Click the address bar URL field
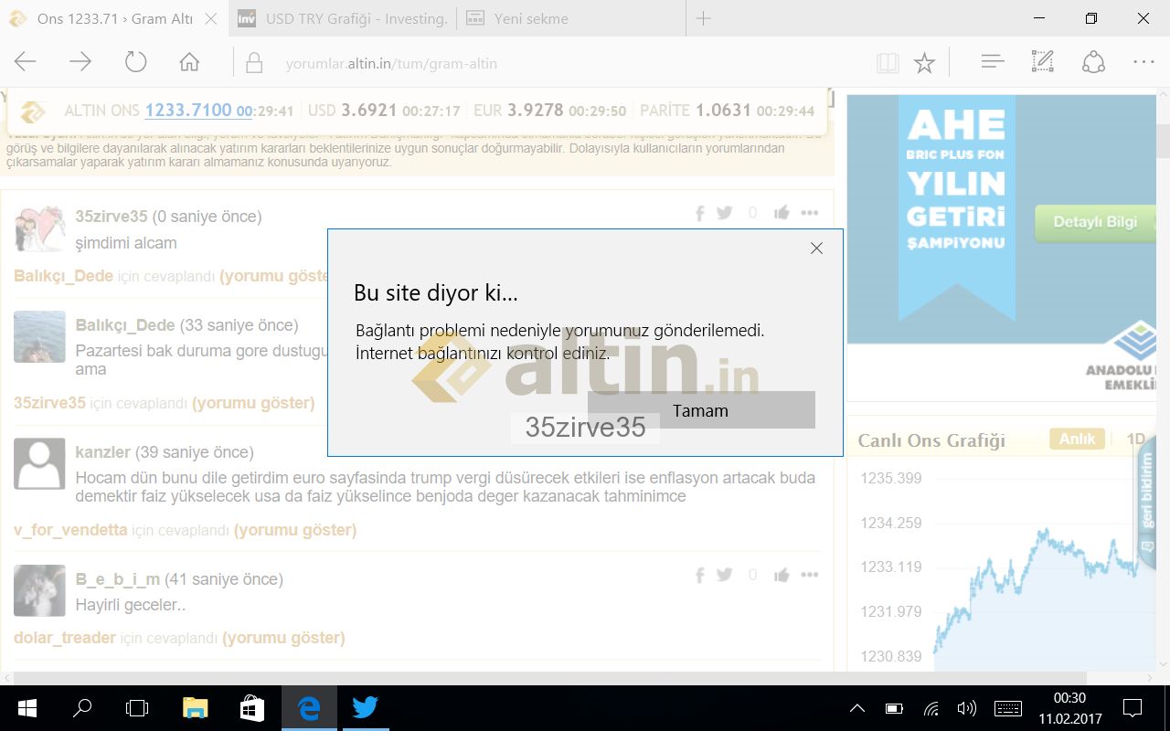 tap(548, 63)
